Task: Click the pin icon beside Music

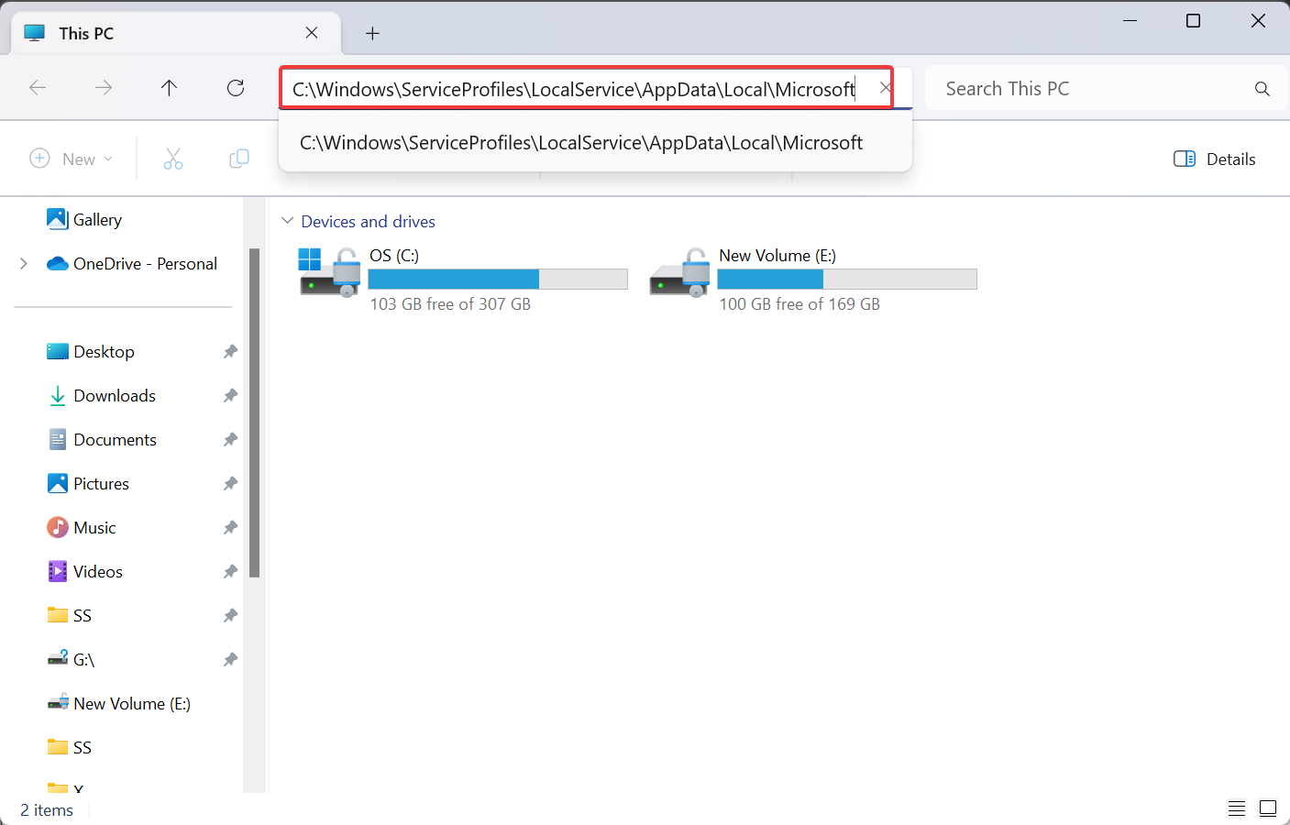Action: pyautogui.click(x=230, y=528)
